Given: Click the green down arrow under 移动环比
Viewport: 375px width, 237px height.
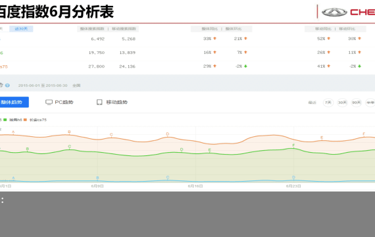Looking at the screenshot, I should [x=359, y=66].
